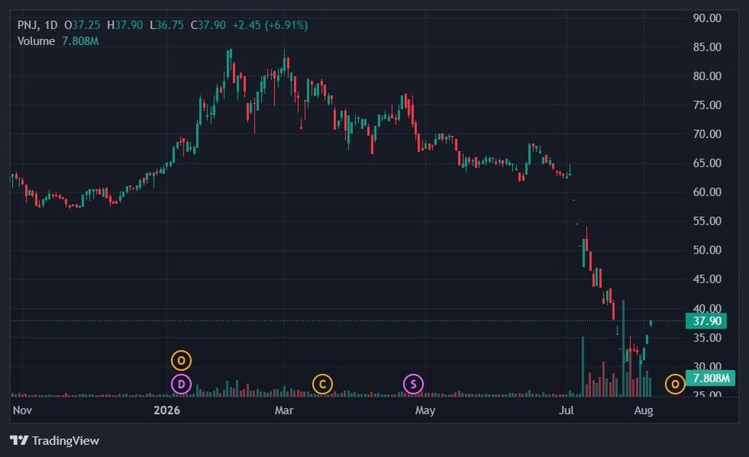Viewport: 749px width, 457px height.
Task: Click the orange O marker above January 2026
Action: click(181, 361)
